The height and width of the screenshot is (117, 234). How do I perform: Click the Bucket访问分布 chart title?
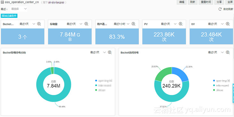point(130,52)
